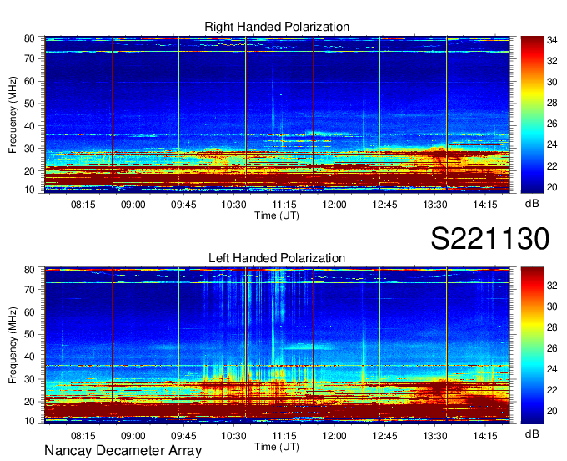The image size is (567, 461).
Task: Click 13:30 time tick on Left Handed plot
Action: (x=435, y=436)
